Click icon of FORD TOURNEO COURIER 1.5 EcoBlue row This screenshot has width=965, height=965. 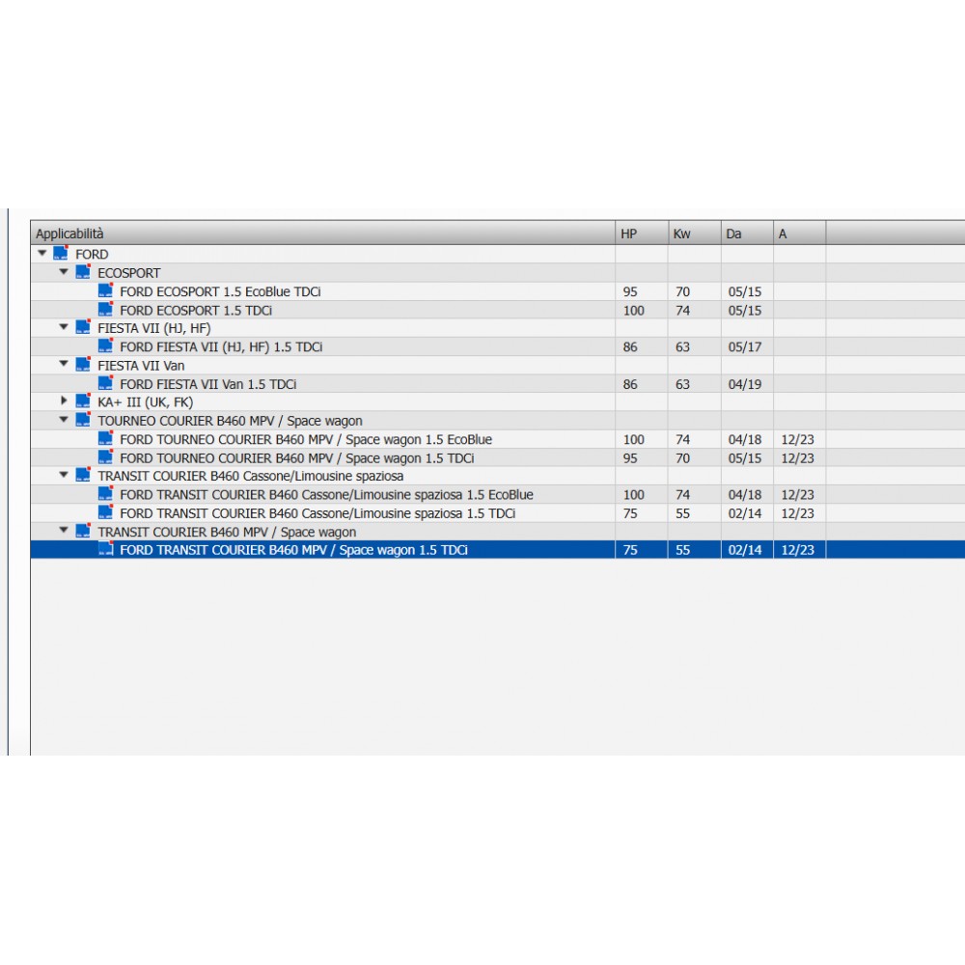coord(105,439)
